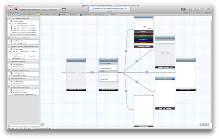Click the MainStoryboard.storyboard (English) breadcrumb
This screenshot has width=219, height=139.
tap(93, 15)
